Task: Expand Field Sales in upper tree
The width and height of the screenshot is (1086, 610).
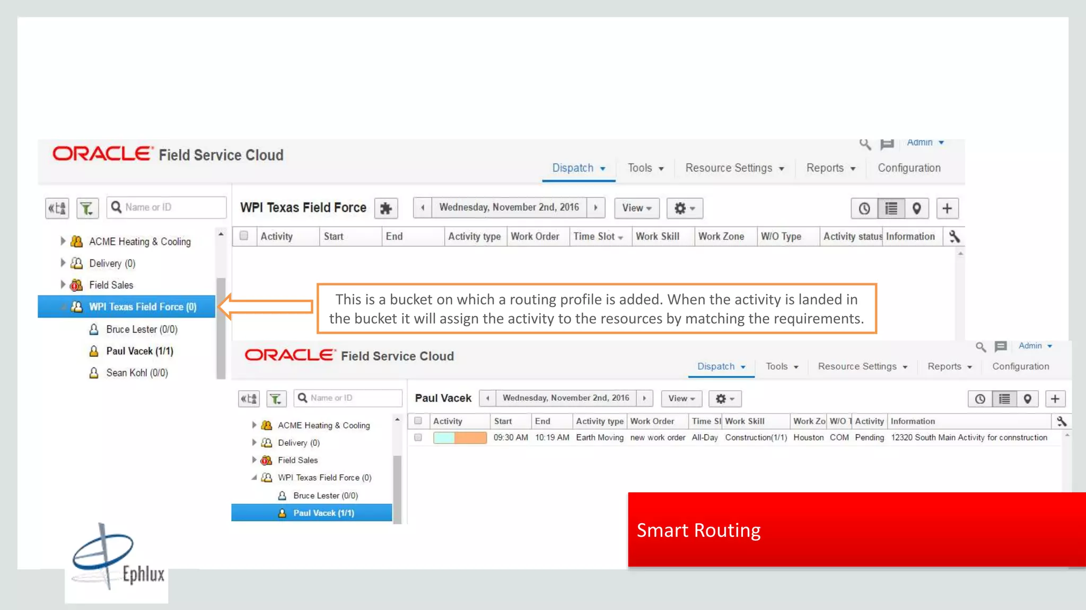Action: [x=63, y=284]
